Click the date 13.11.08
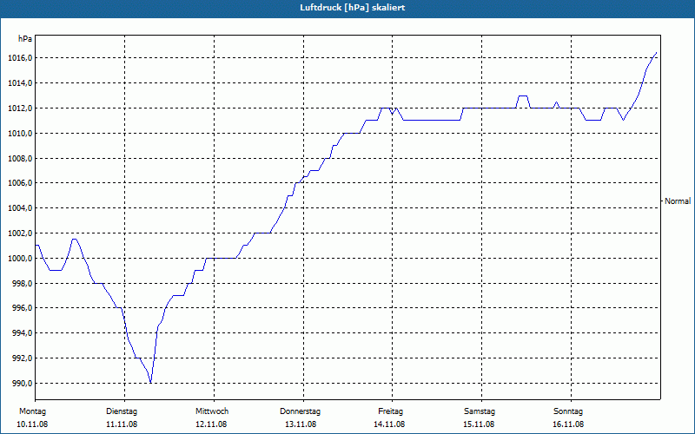Image resolution: width=695 pixels, height=434 pixels. (301, 424)
